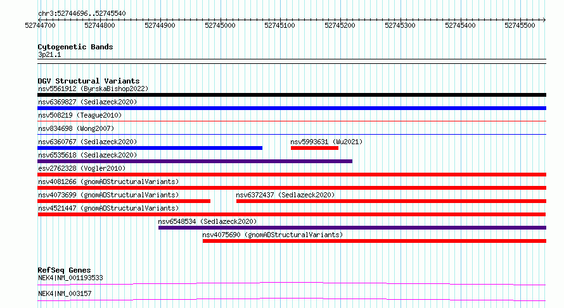Click the esv2762328 (Vogler2010) label
The height and width of the screenshot is (308, 564).
point(82,168)
